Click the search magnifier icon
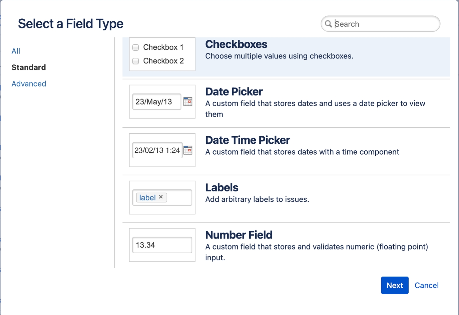 (328, 24)
